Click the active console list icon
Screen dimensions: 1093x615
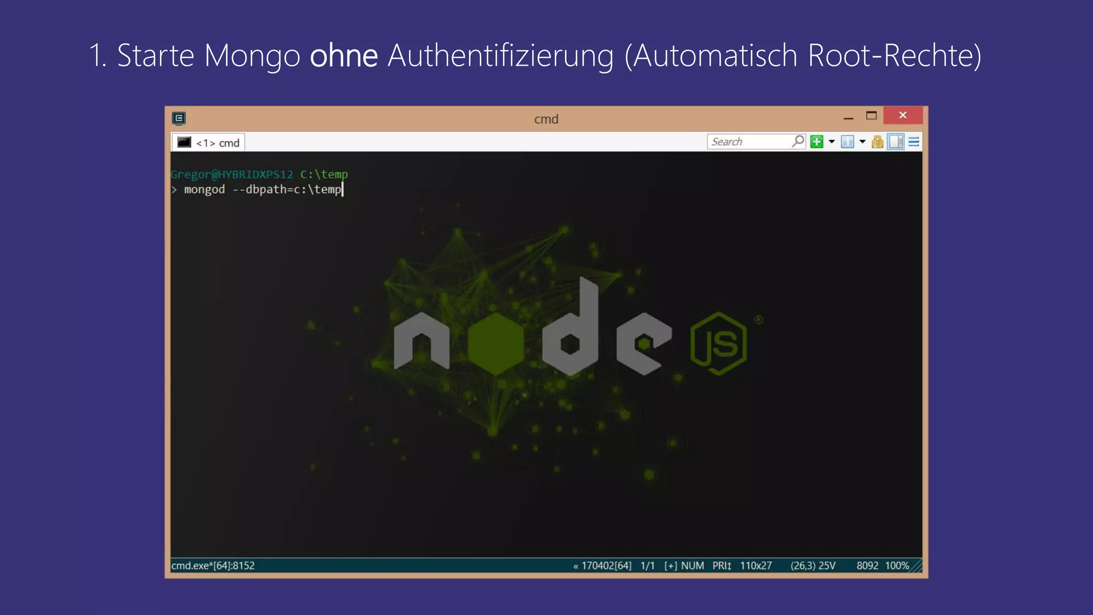tap(848, 141)
